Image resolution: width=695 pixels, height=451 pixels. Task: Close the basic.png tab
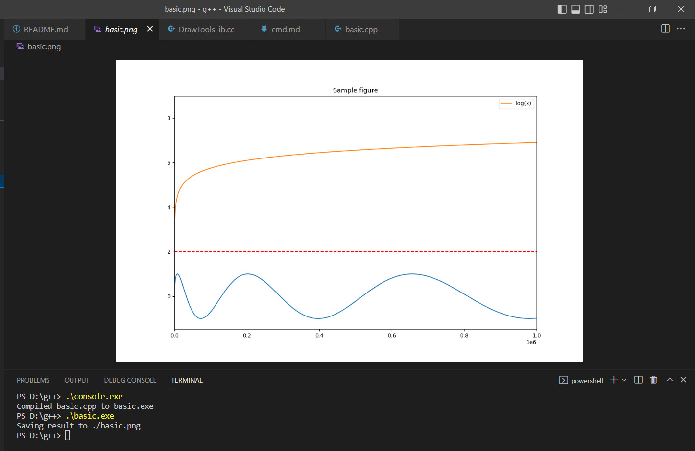pos(150,29)
